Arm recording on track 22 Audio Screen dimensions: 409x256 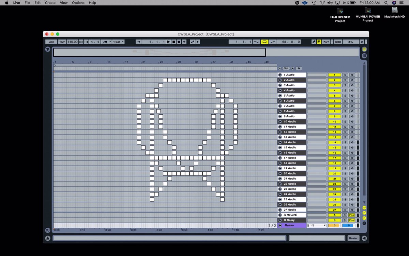(x=352, y=184)
